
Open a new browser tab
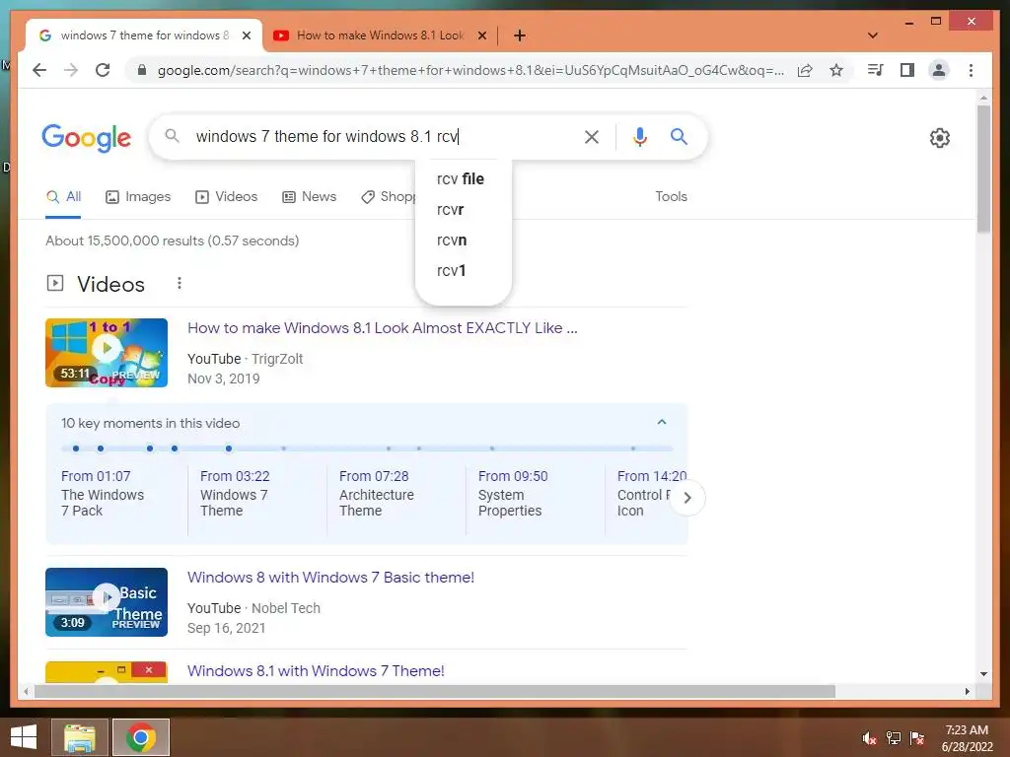click(x=519, y=35)
